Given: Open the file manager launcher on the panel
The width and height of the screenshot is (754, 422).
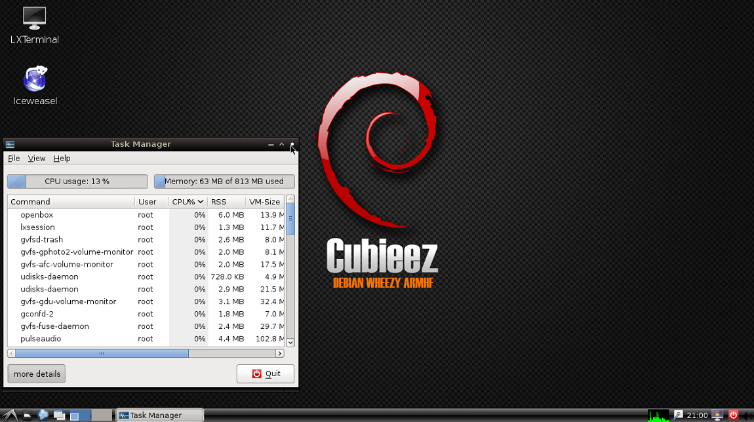Looking at the screenshot, I should (27, 415).
